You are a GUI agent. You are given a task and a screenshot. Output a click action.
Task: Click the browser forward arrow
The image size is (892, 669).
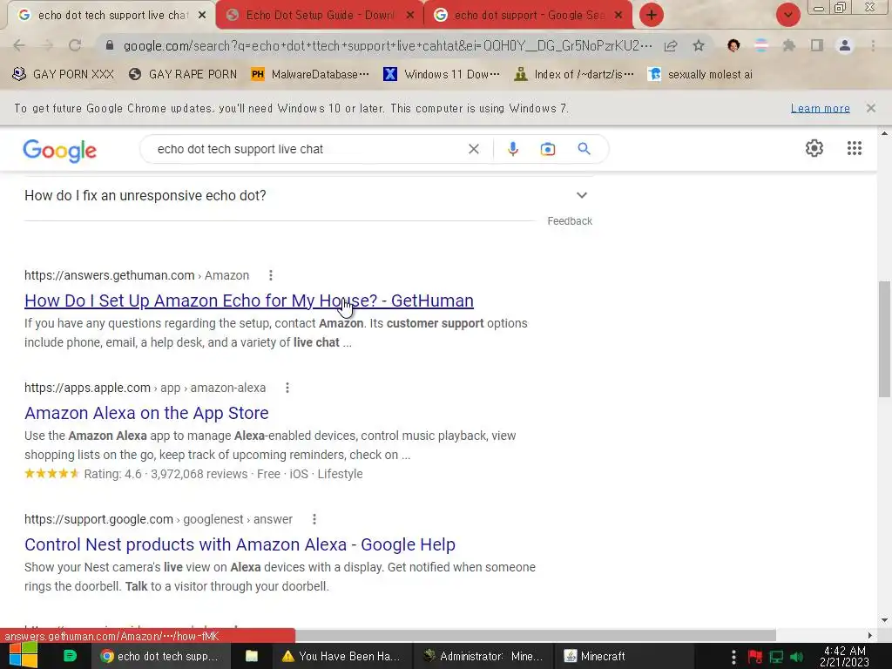(47, 45)
